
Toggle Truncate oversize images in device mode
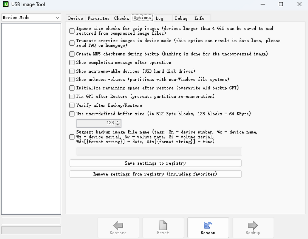(x=72, y=43)
